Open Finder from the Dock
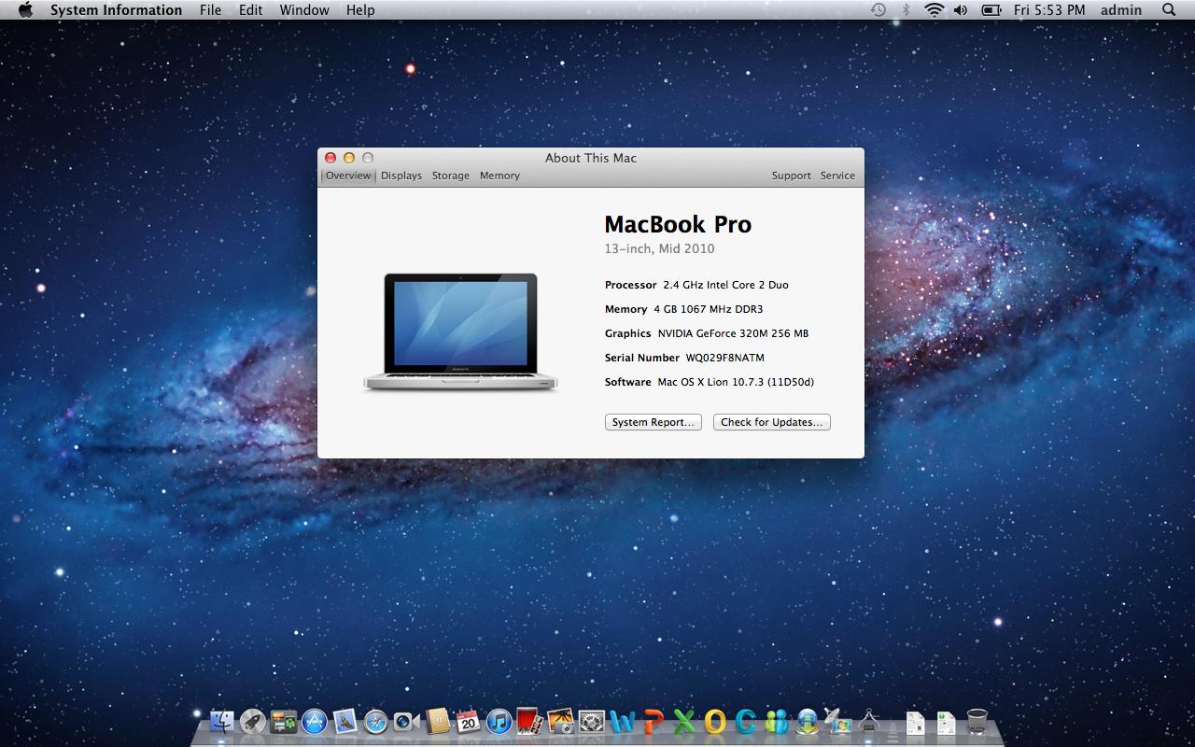The image size is (1195, 747). [x=222, y=722]
